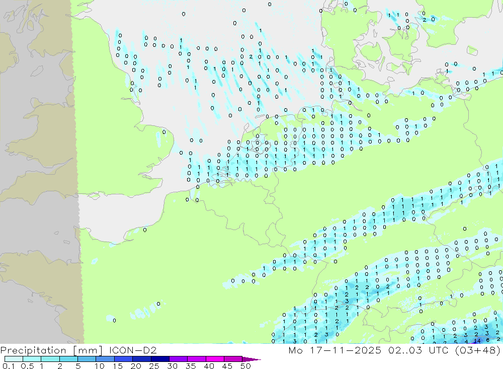Image resolution: width=503 pixels, height=369 pixels.
Task: Click the '45' legend label
Action: pos(227,366)
